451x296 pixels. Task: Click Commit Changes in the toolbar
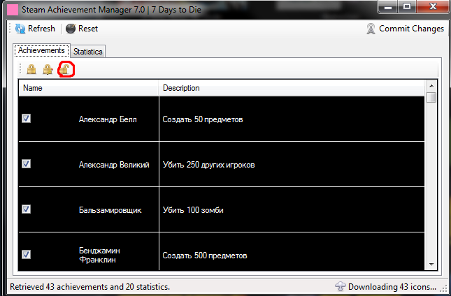pyautogui.click(x=406, y=29)
